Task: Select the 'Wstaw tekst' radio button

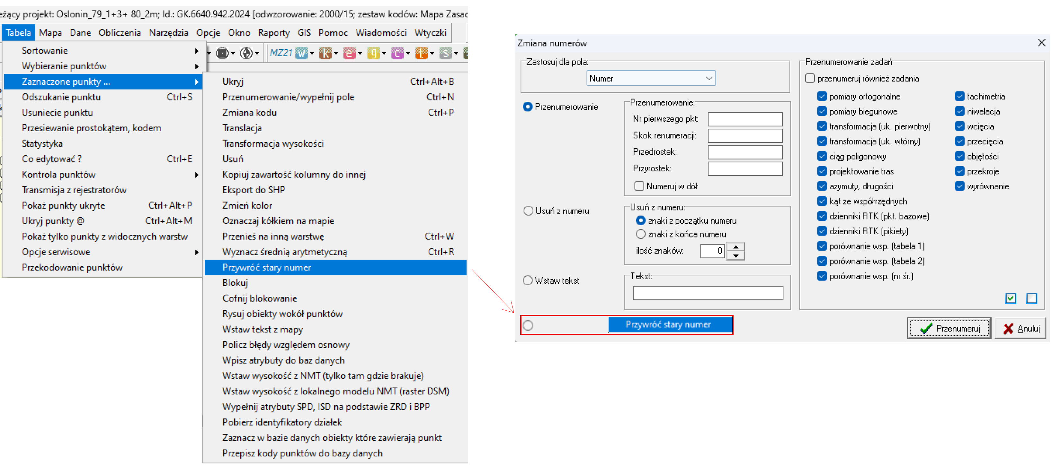Action: [x=528, y=280]
